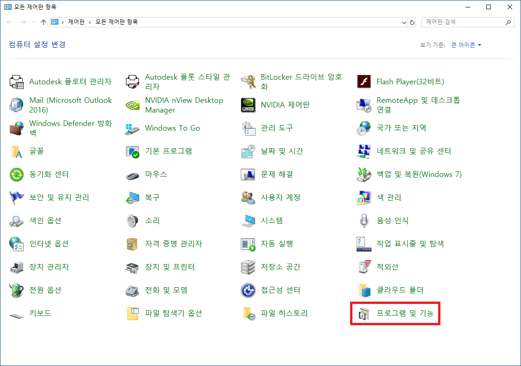Click the 관리 도구 gear icon
This screenshot has width=521, height=366.
pyautogui.click(x=248, y=128)
